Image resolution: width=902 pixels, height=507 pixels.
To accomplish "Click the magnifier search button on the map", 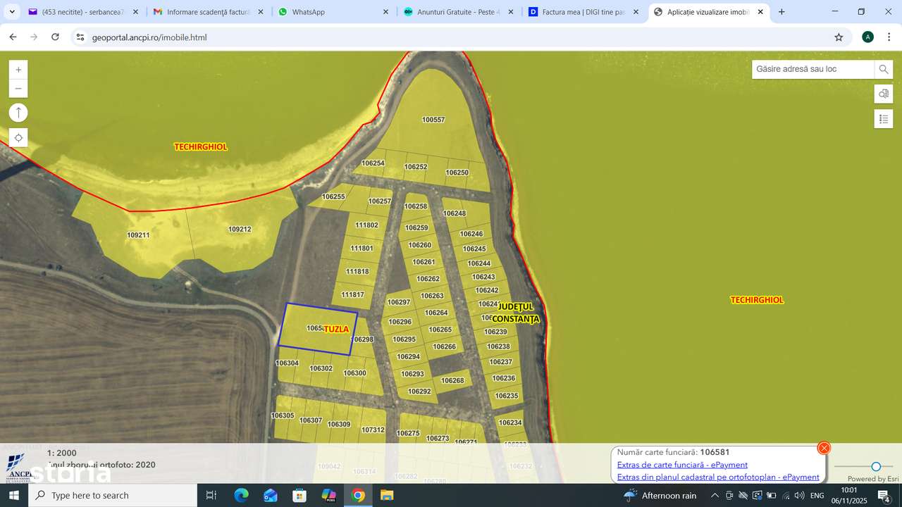I will [884, 69].
